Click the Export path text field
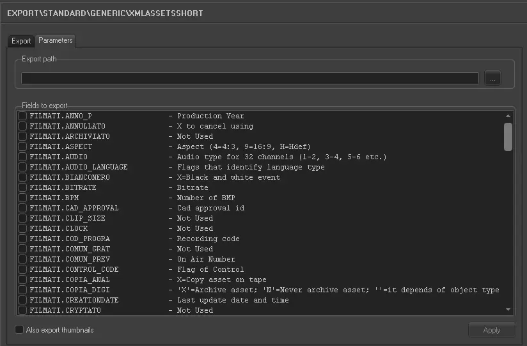 249,79
